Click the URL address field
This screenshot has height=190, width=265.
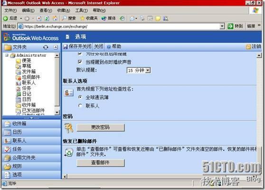pyautogui.click(x=119, y=26)
